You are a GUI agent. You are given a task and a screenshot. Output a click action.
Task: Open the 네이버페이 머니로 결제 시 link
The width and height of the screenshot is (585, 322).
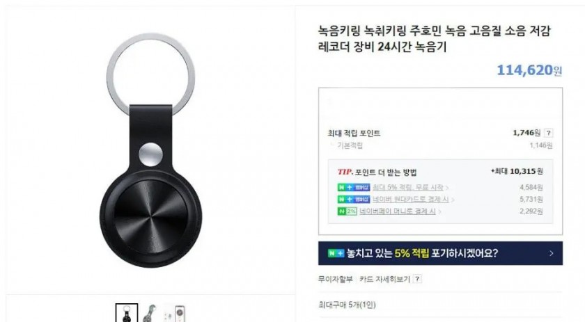tap(398, 211)
